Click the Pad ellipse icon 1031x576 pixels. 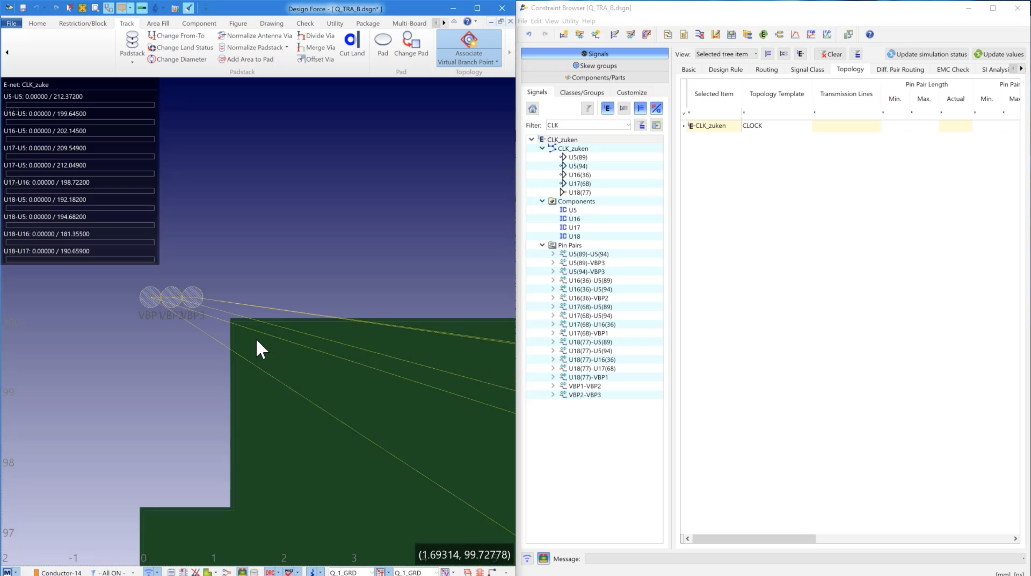(x=383, y=40)
